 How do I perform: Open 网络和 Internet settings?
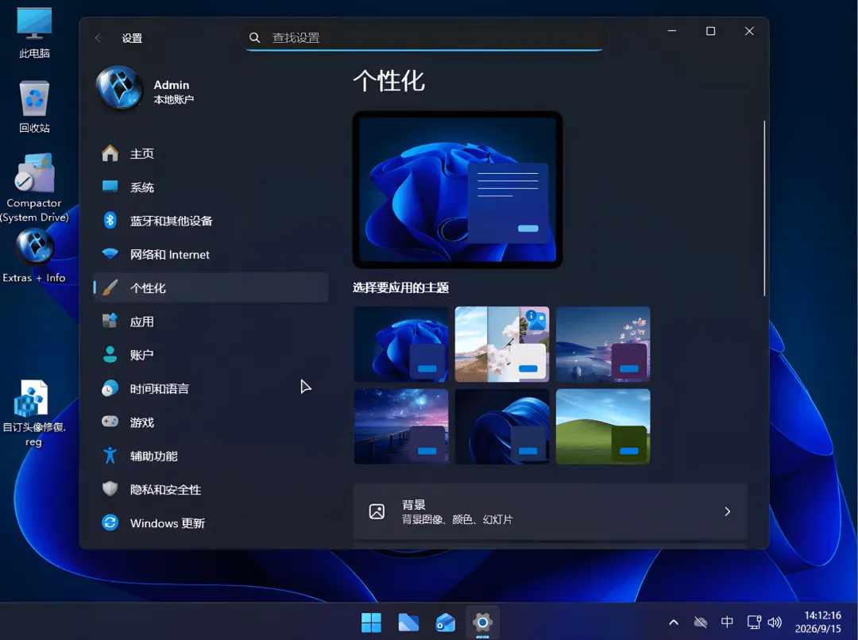coord(211,254)
